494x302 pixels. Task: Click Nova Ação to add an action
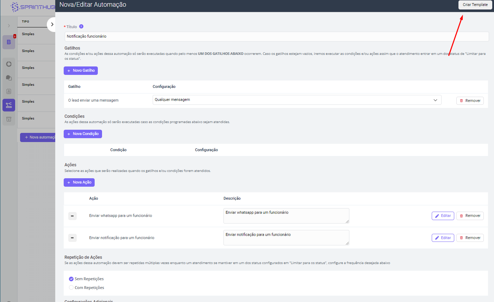[x=79, y=182]
